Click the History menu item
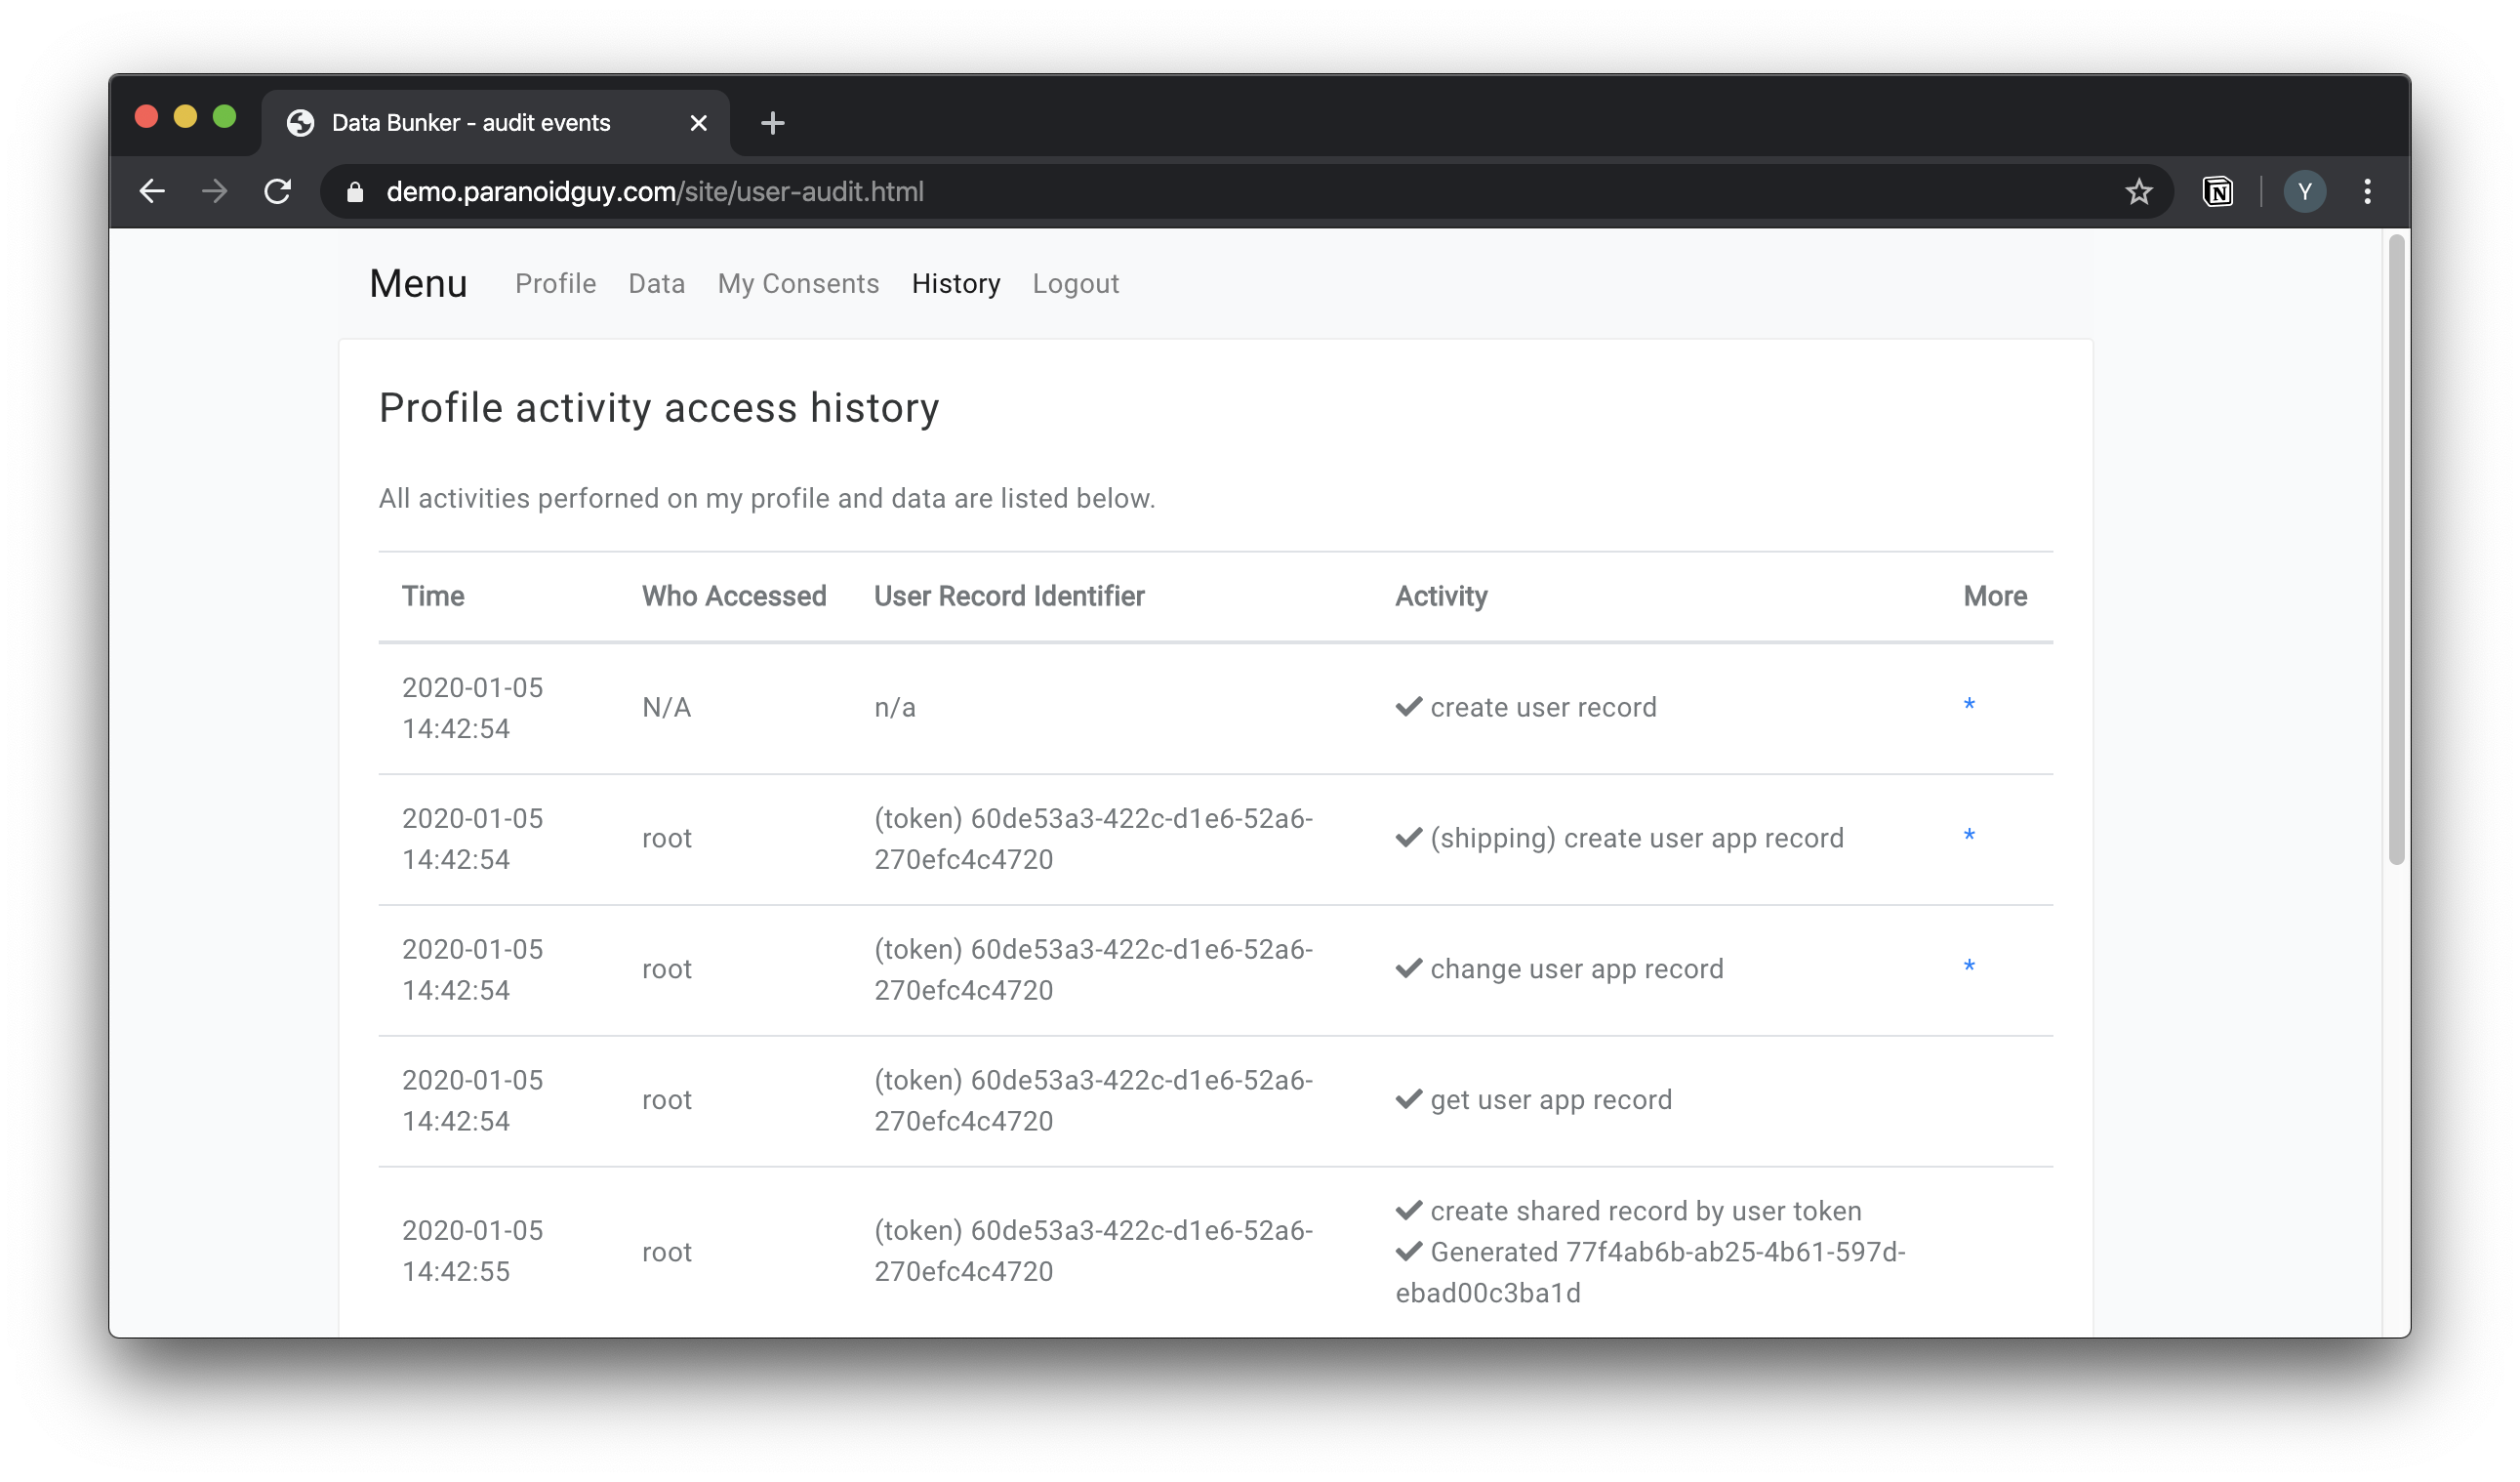 (955, 282)
